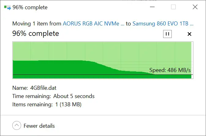The image size is (206, 136).
Task: Open the Samsung 860 EVO 1TB destination link
Action: pyautogui.click(x=163, y=24)
